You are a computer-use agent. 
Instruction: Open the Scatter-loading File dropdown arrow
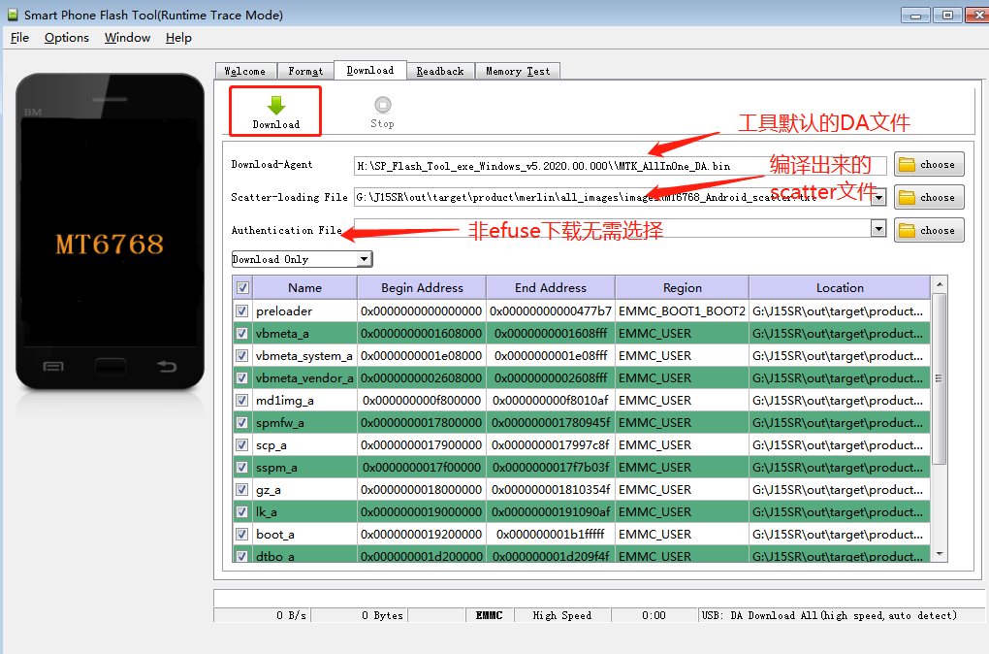click(x=877, y=197)
